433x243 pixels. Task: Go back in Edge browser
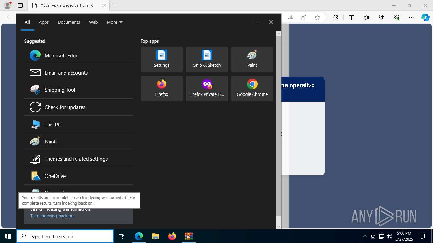pyautogui.click(x=9, y=17)
